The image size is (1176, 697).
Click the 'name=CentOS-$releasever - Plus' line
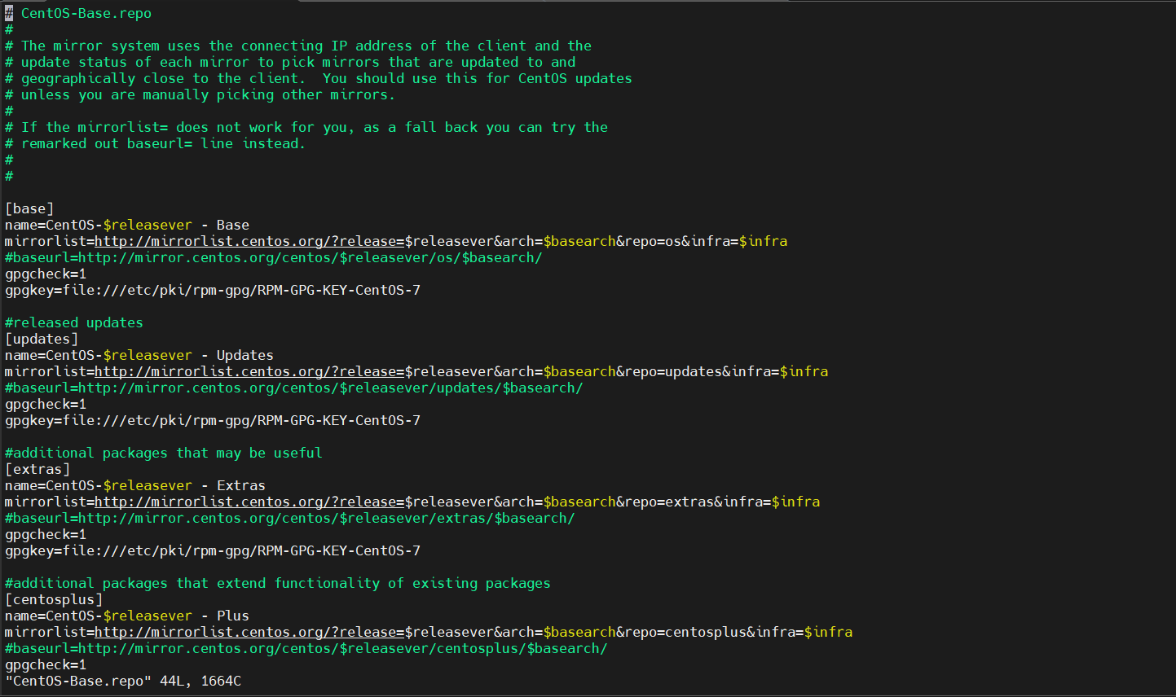pos(126,616)
